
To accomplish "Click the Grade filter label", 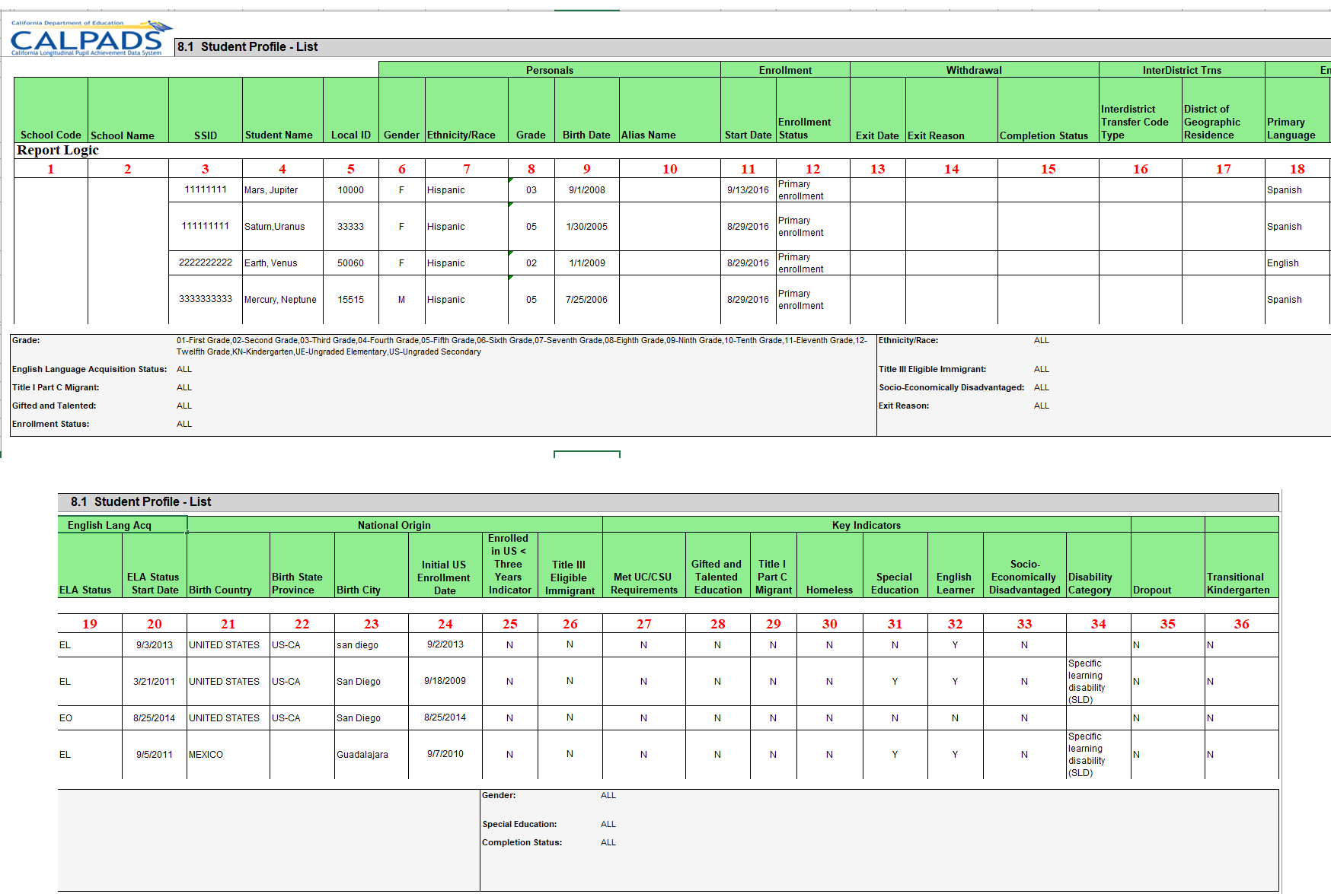I will [x=26, y=340].
